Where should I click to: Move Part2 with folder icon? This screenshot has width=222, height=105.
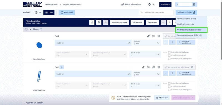(x=153, y=36)
